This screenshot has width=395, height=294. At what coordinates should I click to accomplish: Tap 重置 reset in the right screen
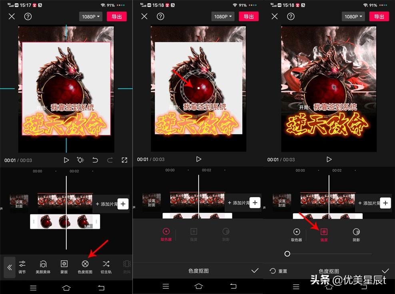(x=278, y=271)
